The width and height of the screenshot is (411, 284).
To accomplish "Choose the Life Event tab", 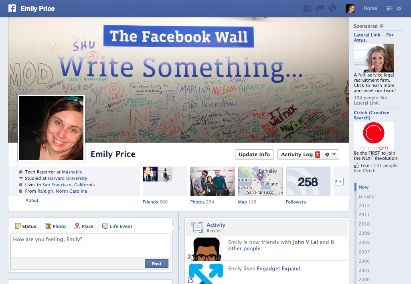I will pyautogui.click(x=117, y=226).
